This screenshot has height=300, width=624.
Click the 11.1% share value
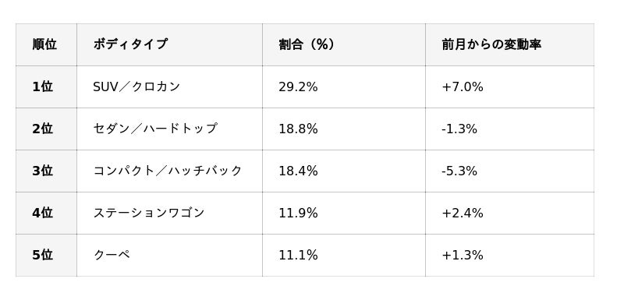(298, 255)
